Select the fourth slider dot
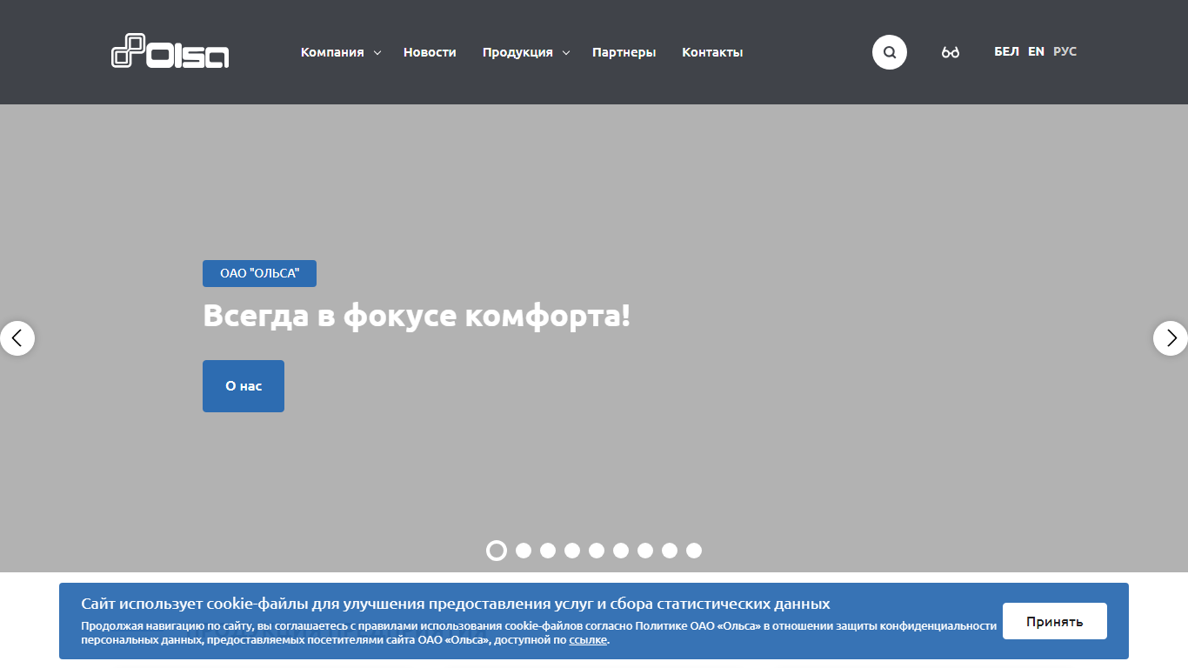 (572, 551)
